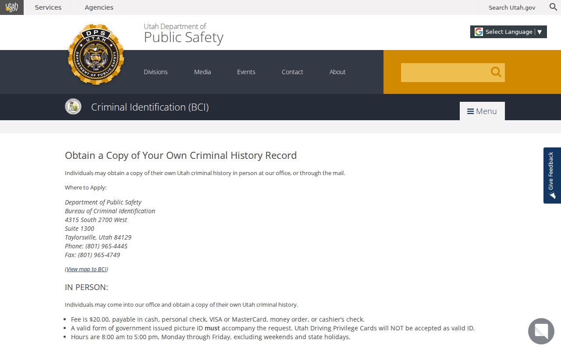561x351 pixels.
Task: Click the Utah Department of Public Safety title
Action: point(184,33)
